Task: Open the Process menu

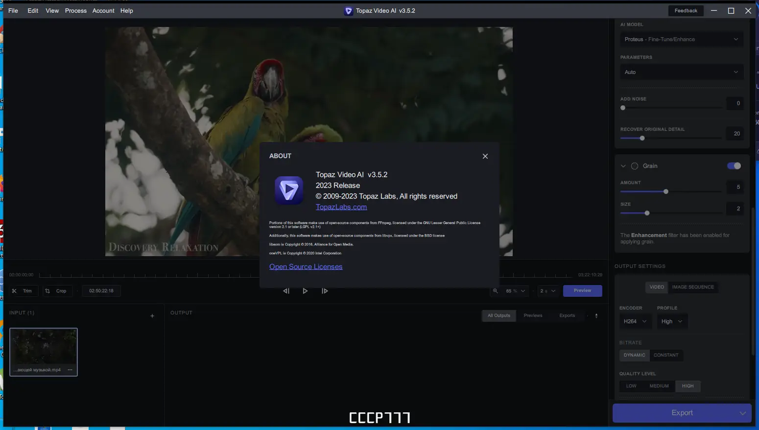Action: pos(75,10)
